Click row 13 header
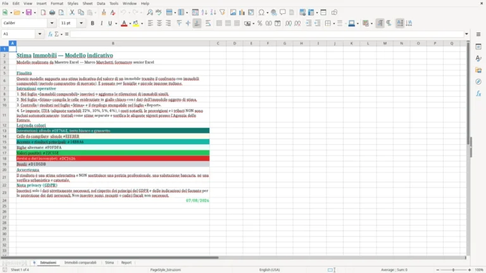The height and width of the screenshot is (273, 486). pos(4,131)
